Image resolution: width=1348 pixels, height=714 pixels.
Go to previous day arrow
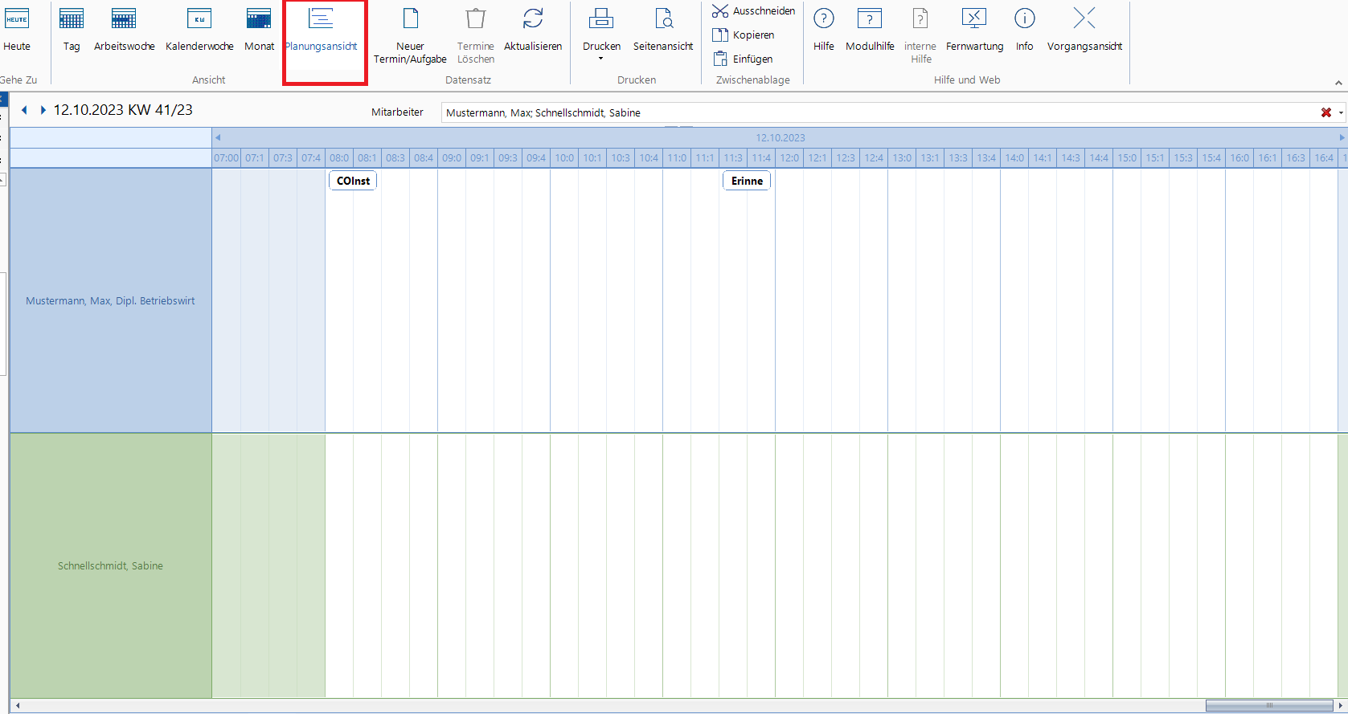pos(24,110)
